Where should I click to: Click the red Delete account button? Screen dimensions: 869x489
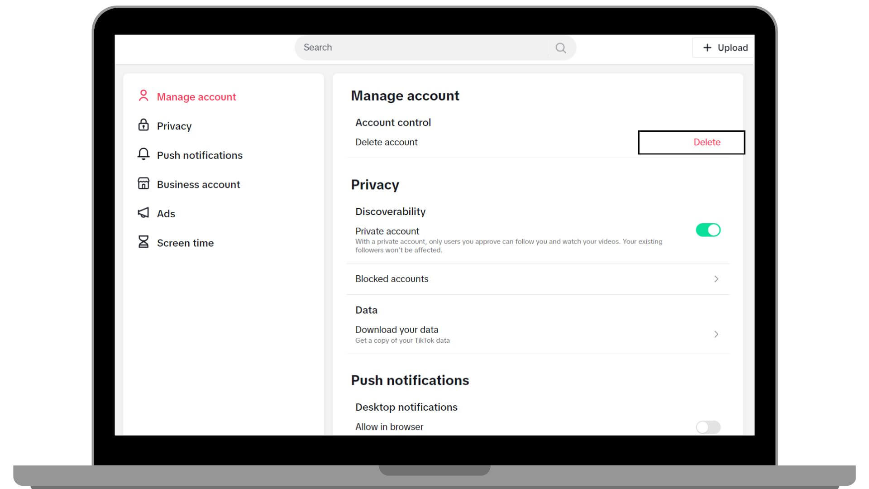click(707, 142)
